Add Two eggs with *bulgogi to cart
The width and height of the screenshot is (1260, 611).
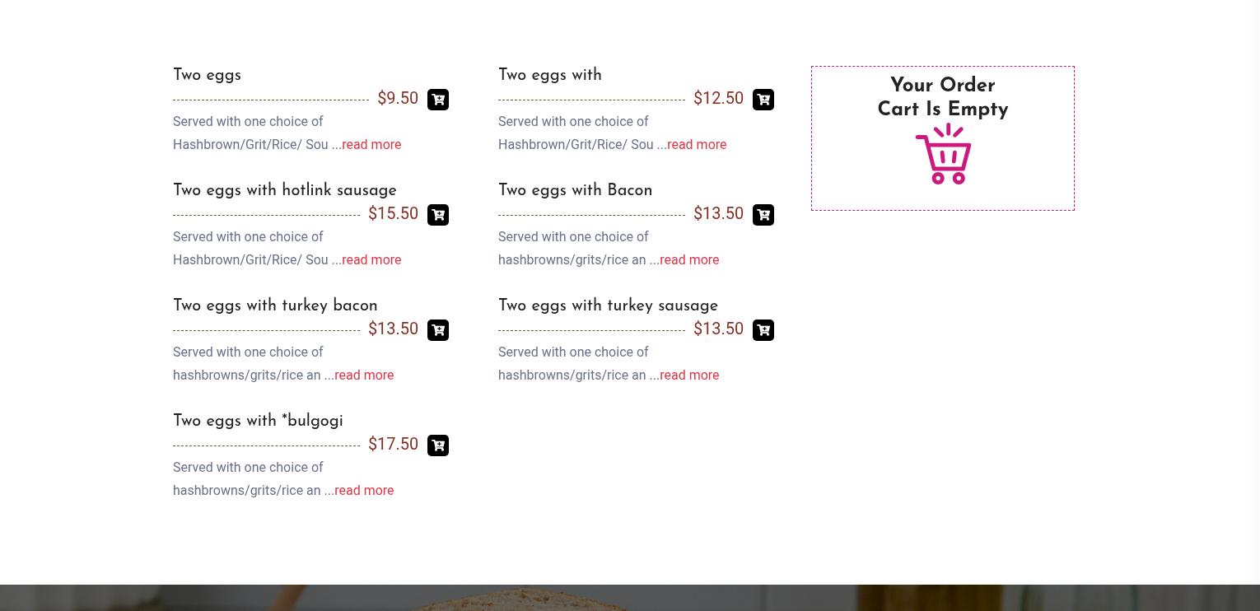(438, 445)
